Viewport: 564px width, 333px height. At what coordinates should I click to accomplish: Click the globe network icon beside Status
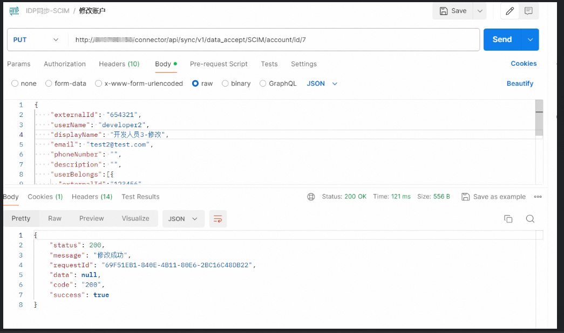(311, 197)
